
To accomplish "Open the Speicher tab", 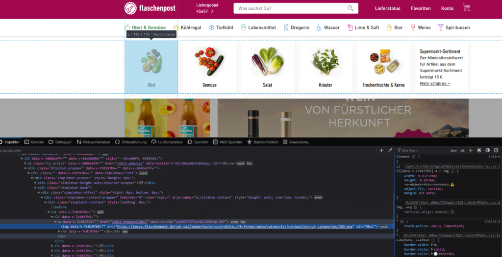I will tap(198, 142).
